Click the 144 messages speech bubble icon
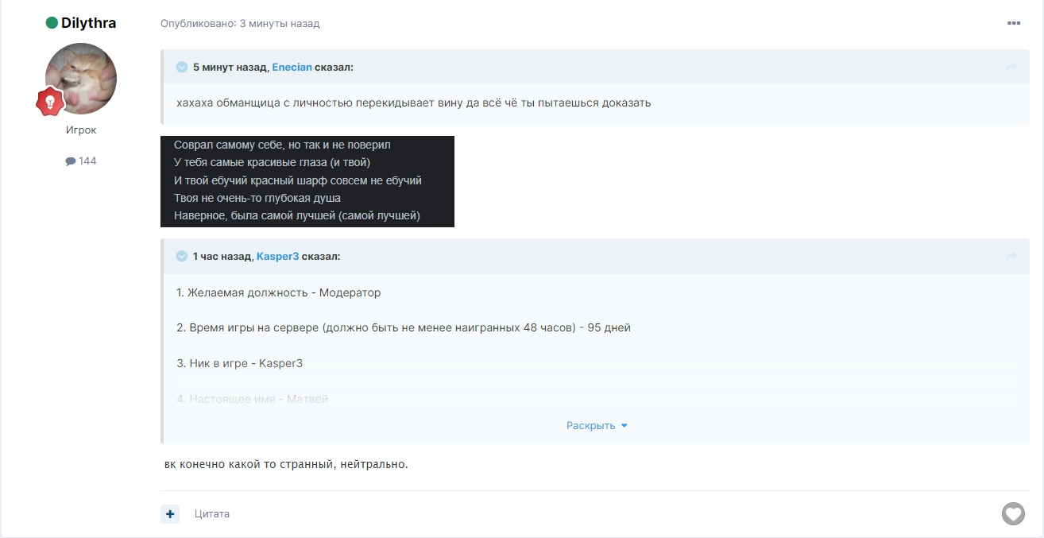Viewport: 1044px width, 538px height. click(x=71, y=161)
